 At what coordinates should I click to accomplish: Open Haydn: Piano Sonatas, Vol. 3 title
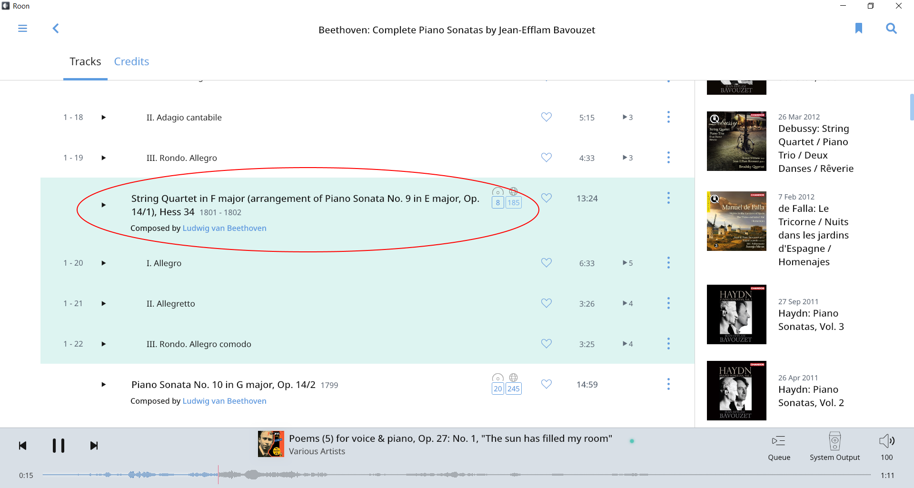tap(811, 320)
